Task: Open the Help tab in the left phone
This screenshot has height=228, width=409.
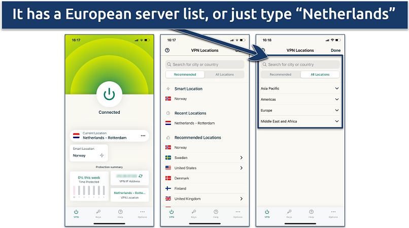Action: point(120,213)
